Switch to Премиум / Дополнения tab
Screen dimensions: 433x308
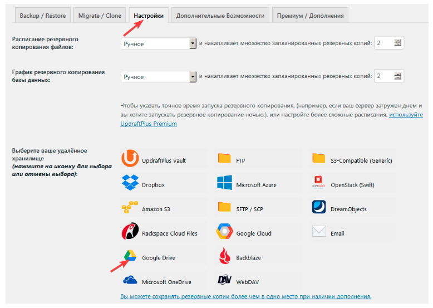coord(310,16)
